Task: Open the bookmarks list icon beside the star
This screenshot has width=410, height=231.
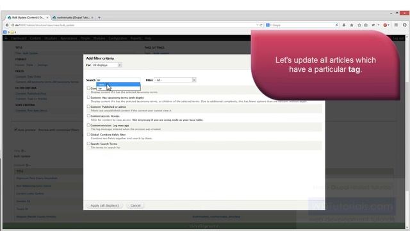Action: 366,25
